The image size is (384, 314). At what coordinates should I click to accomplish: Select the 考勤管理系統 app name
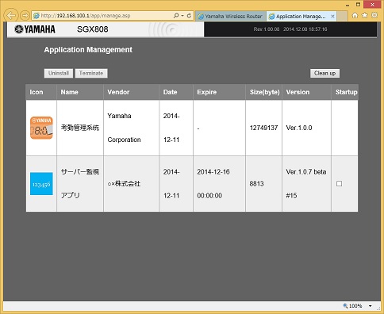click(x=80, y=128)
